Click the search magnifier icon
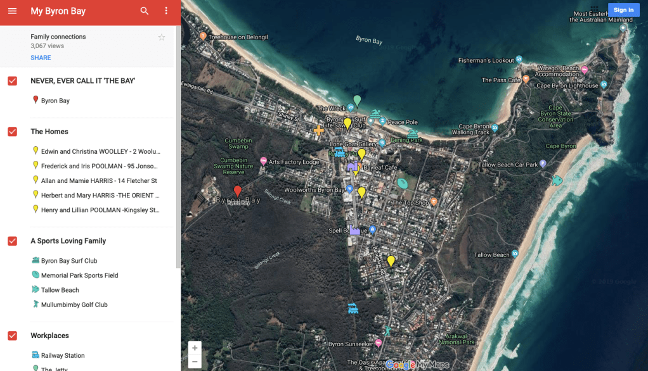Screen dimensions: 648x371 click(145, 11)
